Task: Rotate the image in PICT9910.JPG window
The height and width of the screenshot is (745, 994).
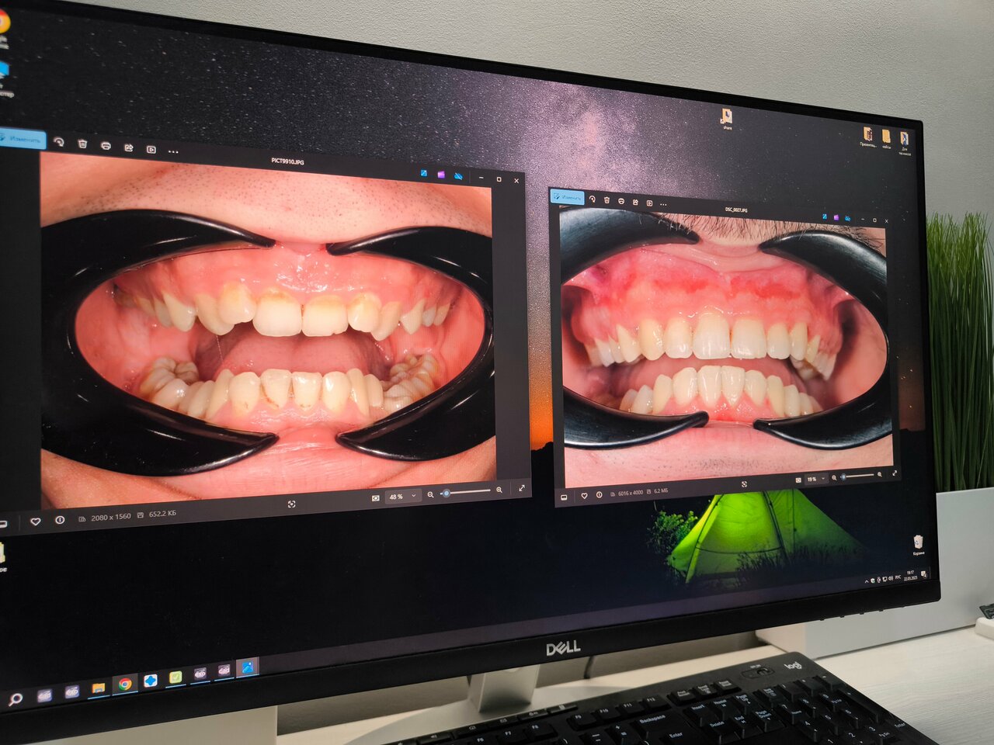Action: [59, 142]
